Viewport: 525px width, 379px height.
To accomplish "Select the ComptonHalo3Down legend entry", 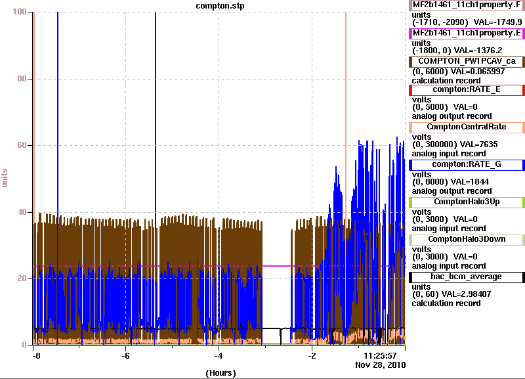I will tap(467, 239).
